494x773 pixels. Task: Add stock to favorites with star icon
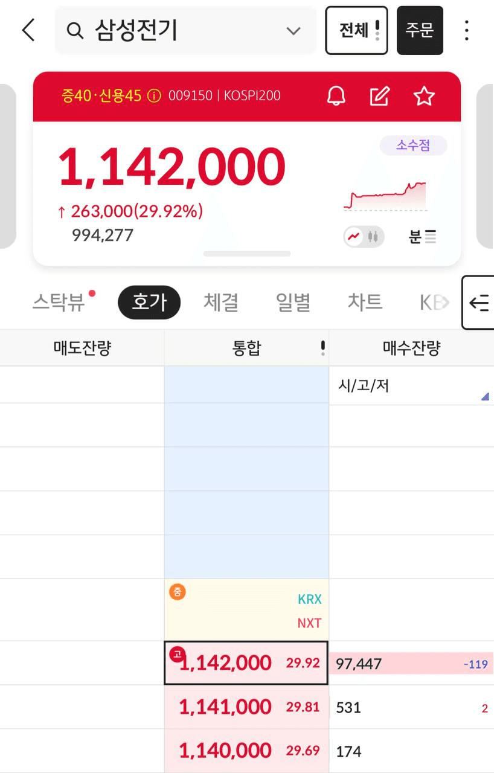[x=424, y=96]
